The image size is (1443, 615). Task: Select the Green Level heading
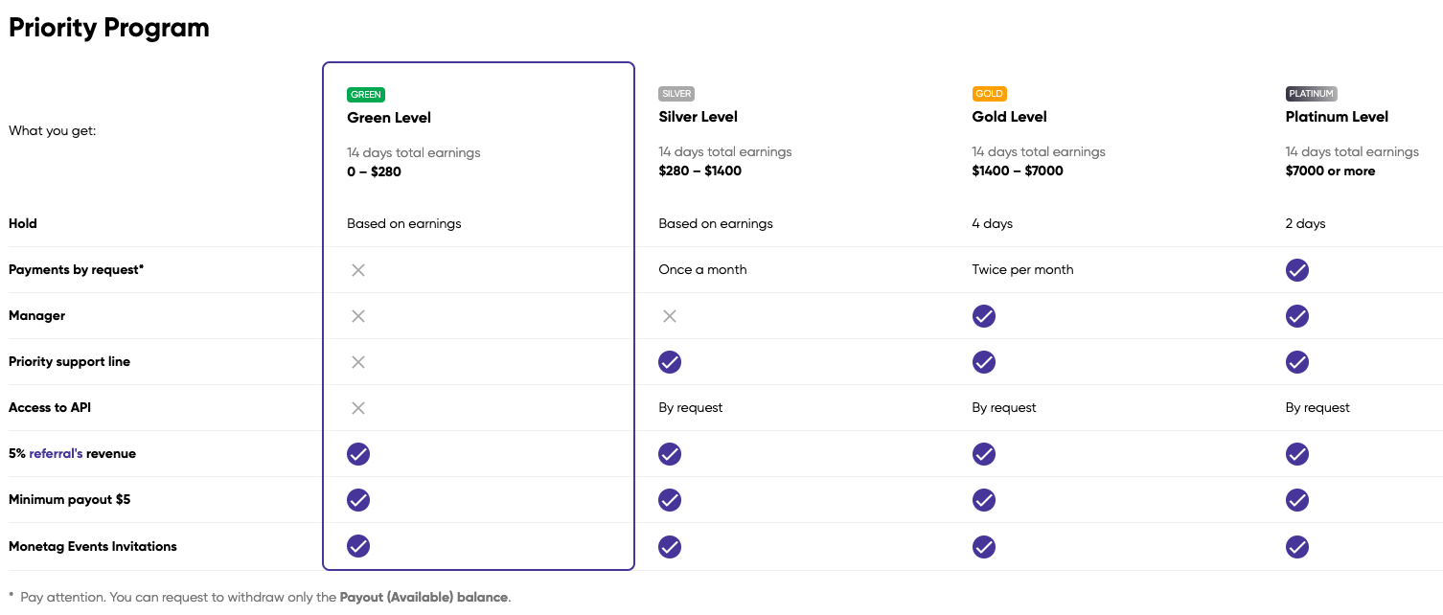[x=389, y=118]
